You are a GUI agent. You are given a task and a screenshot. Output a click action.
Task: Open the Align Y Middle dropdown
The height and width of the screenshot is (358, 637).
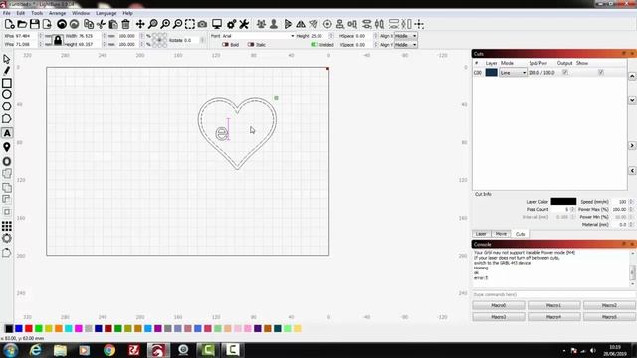click(406, 44)
